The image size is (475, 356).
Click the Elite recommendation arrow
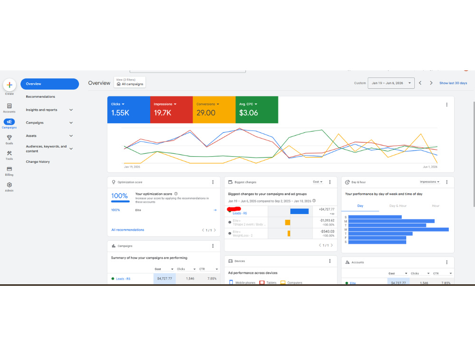pyautogui.click(x=215, y=210)
